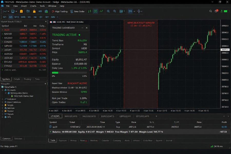
Task: Switch chart to bar chart style
Action: pos(89,11)
